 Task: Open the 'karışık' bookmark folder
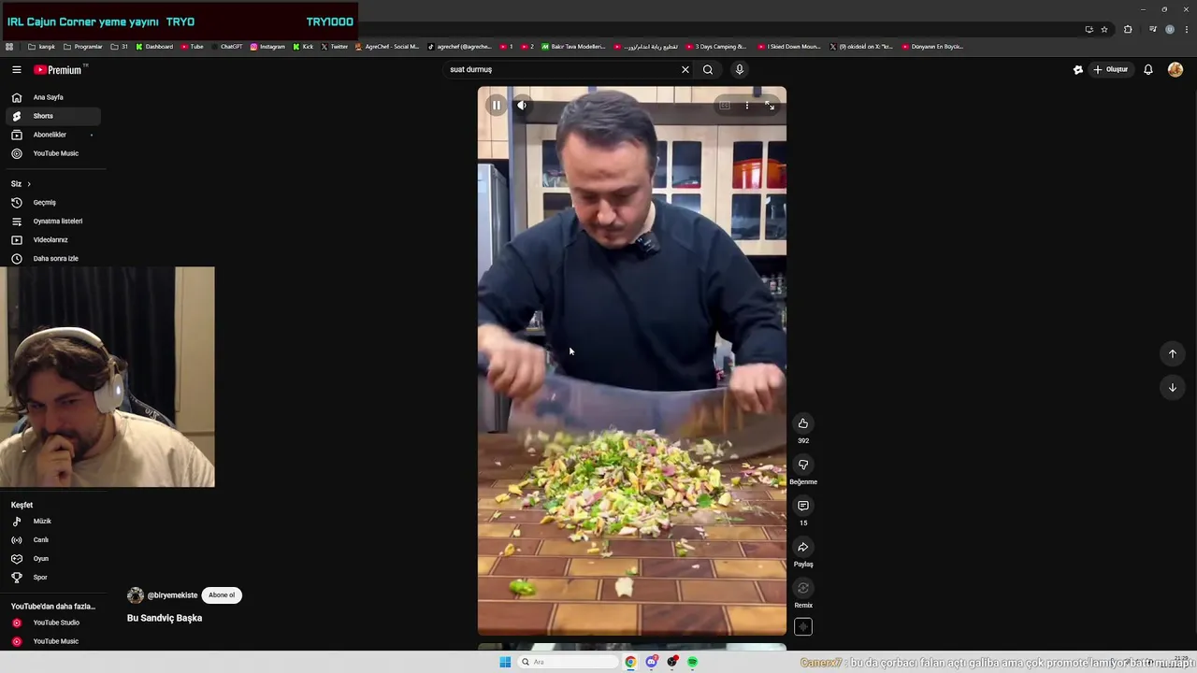pyautogui.click(x=41, y=47)
